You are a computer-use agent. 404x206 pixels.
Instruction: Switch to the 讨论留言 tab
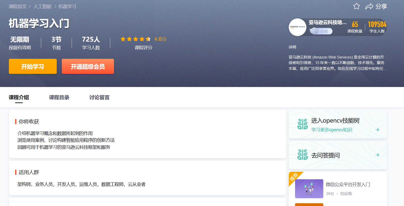(100, 97)
